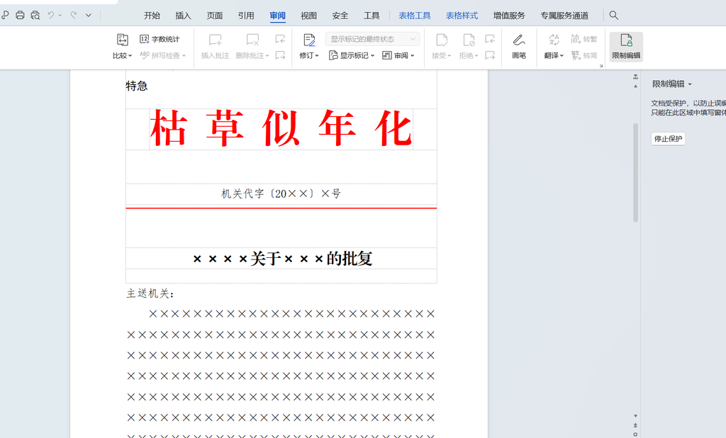The image size is (726, 438).
Task: Click the next comment icon
Action: (280, 55)
